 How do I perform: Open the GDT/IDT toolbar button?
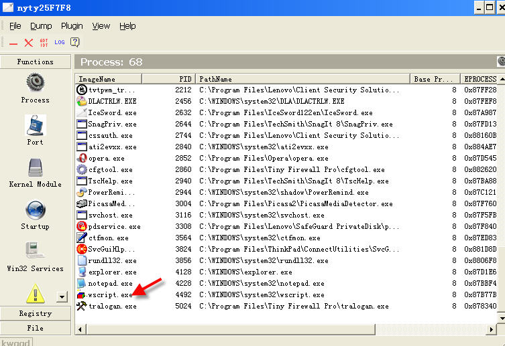pos(44,43)
